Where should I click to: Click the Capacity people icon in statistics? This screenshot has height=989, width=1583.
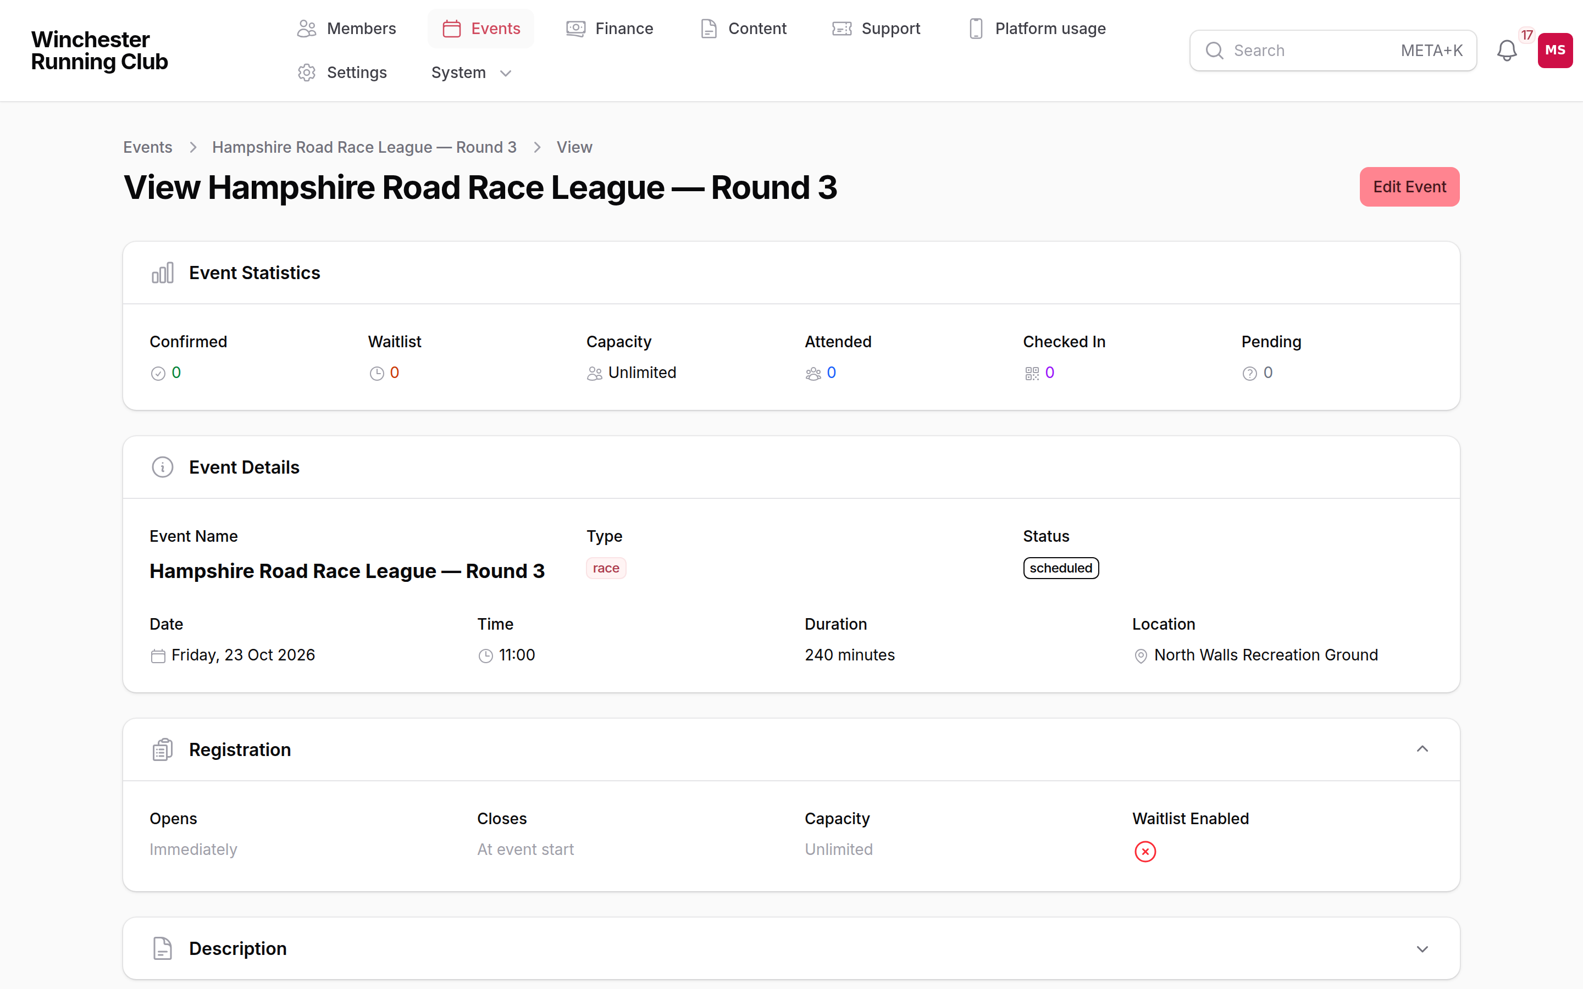tap(594, 374)
